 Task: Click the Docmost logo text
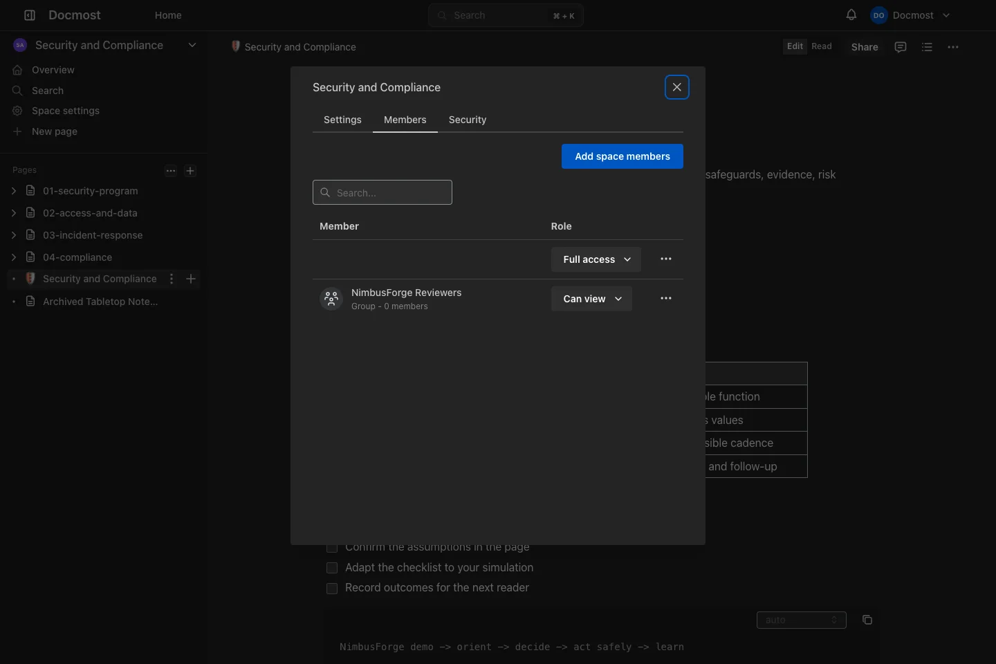coord(75,15)
